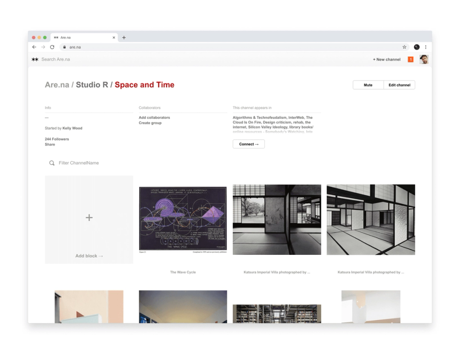460x354 pixels.
Task: Open a new browser tab with plus
Action: tap(124, 38)
